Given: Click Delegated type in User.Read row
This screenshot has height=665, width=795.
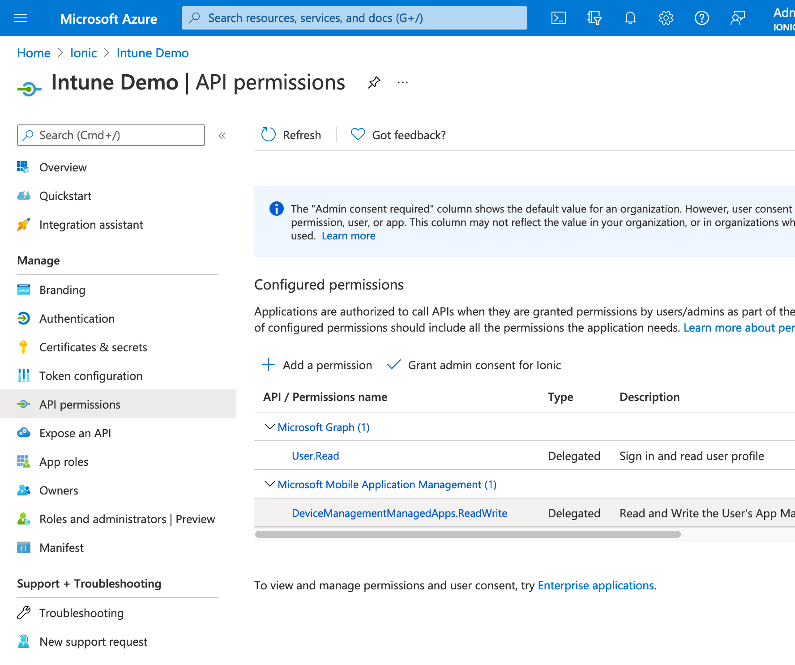Looking at the screenshot, I should coord(574,456).
